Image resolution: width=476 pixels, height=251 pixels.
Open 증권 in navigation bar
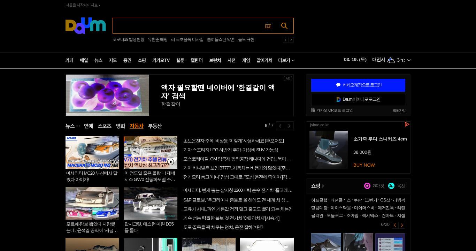[128, 60]
